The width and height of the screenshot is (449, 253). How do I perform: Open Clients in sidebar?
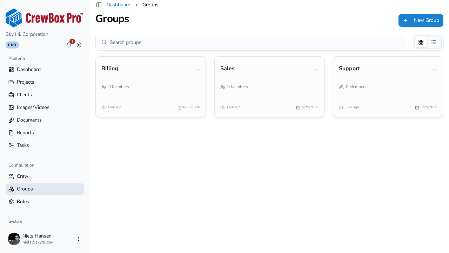pyautogui.click(x=45, y=95)
